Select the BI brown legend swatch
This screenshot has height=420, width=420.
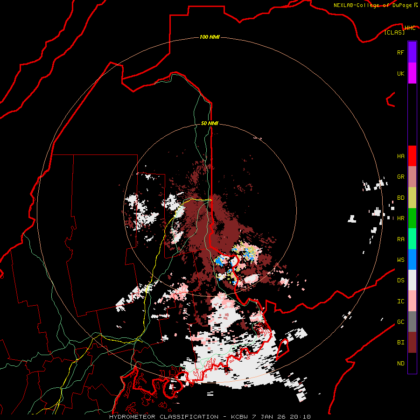(x=412, y=343)
